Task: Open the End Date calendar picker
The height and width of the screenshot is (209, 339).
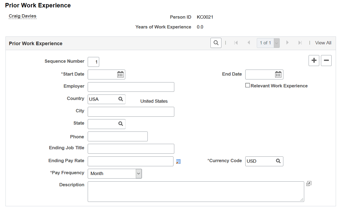Action: [278, 75]
